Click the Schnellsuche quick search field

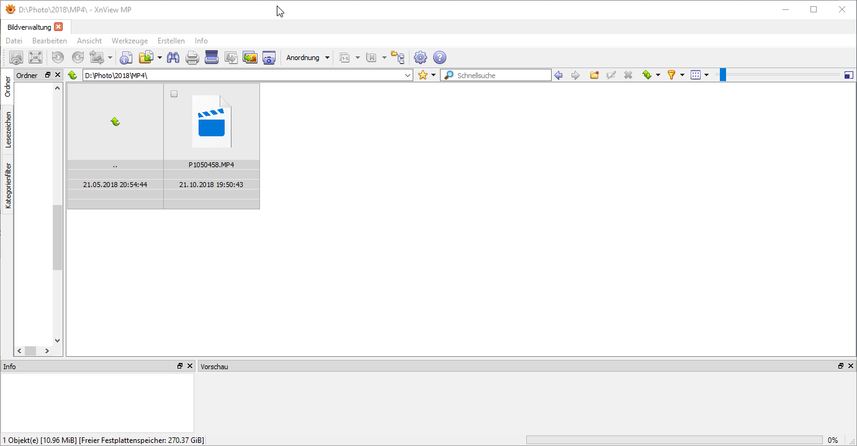click(x=496, y=76)
